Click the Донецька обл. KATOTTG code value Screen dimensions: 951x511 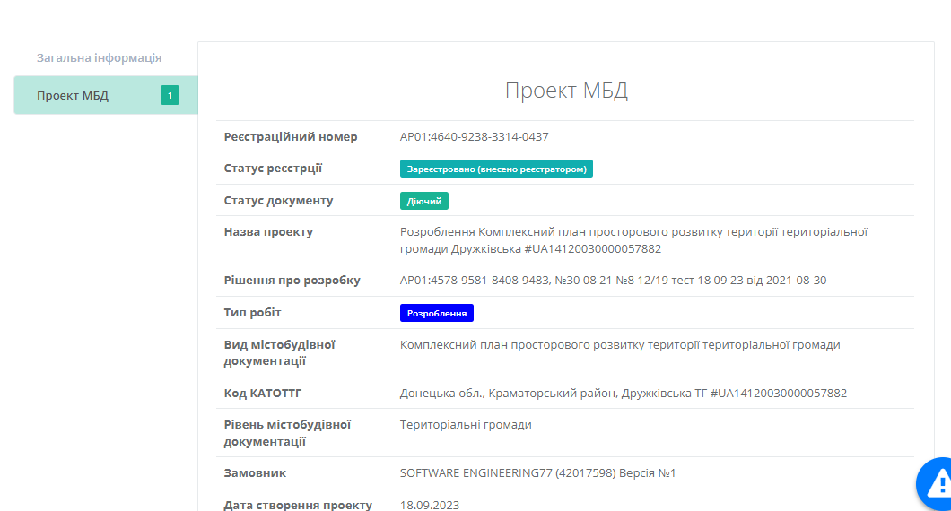click(623, 393)
